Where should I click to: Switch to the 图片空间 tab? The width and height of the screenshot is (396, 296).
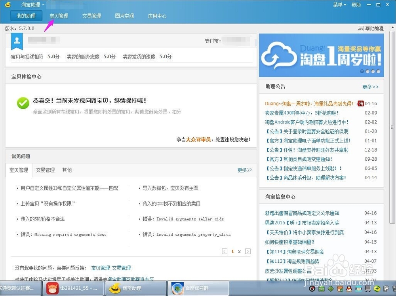coord(124,16)
